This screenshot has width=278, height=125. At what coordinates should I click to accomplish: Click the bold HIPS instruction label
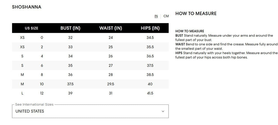pos(179,53)
